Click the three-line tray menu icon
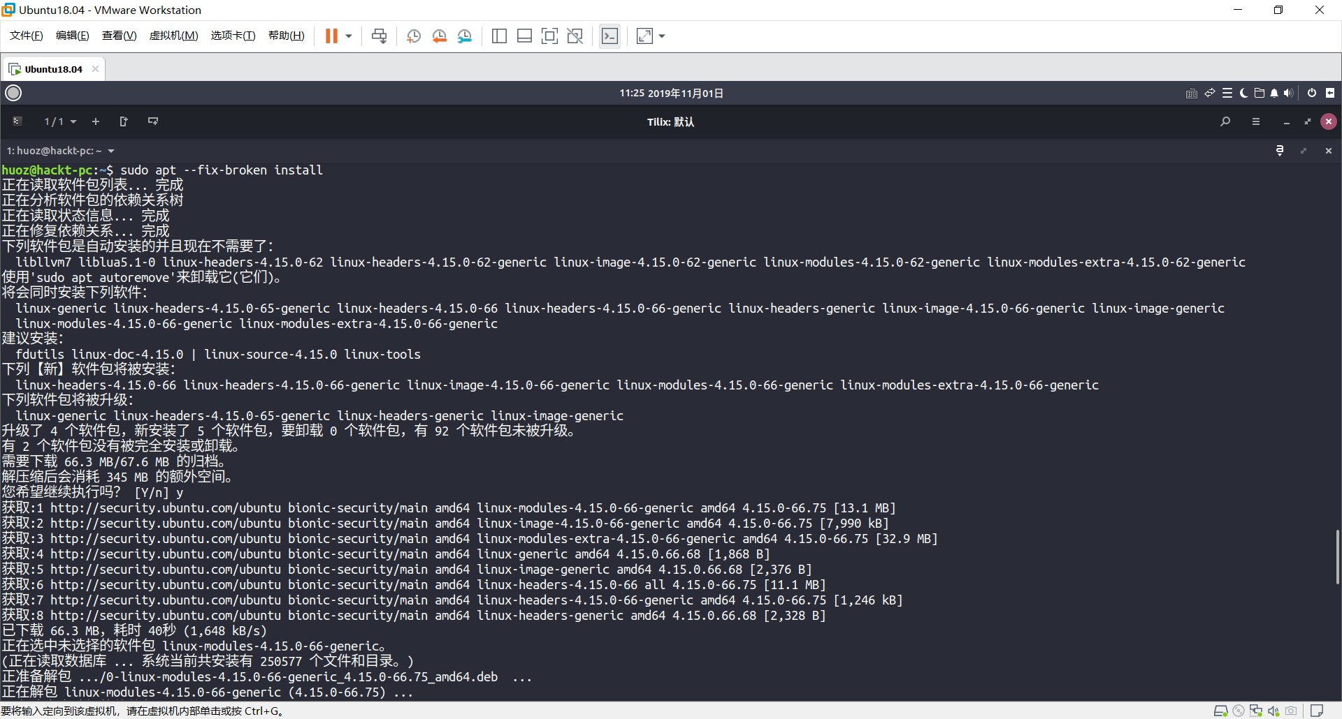Viewport: 1342px width, 719px height. pos(1227,94)
